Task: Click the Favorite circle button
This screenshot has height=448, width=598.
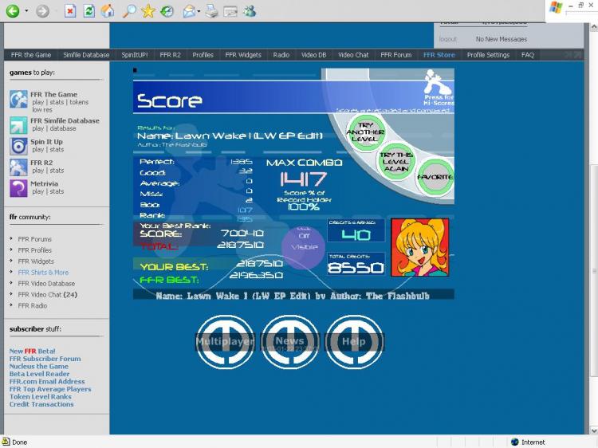Action: pos(435,177)
